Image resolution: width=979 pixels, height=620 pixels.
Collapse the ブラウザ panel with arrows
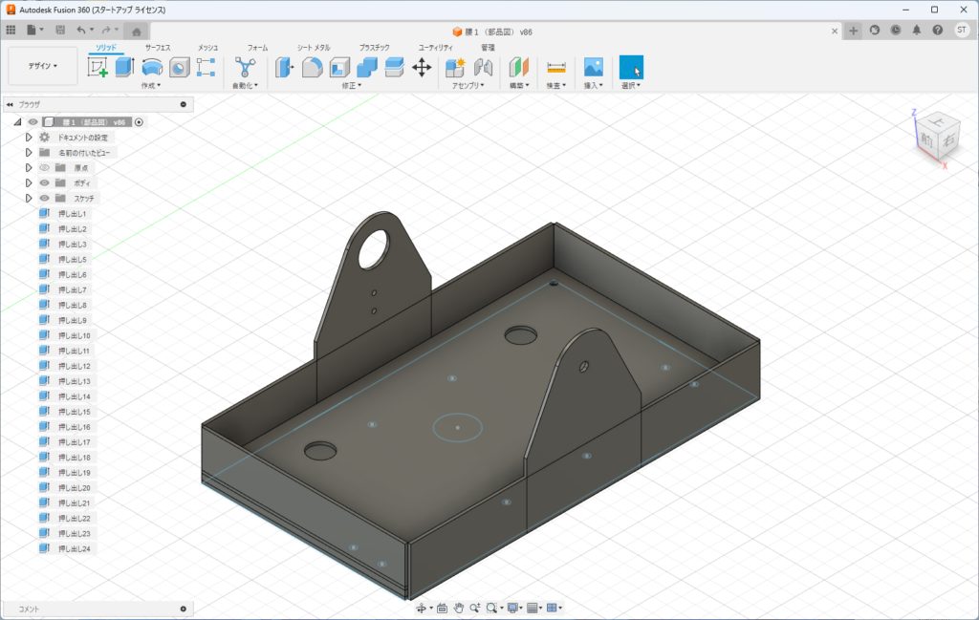[x=10, y=105]
